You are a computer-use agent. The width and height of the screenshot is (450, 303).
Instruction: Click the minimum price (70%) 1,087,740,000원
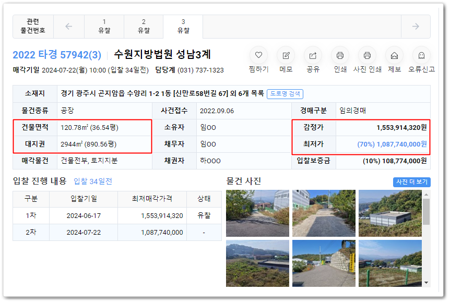click(392, 144)
